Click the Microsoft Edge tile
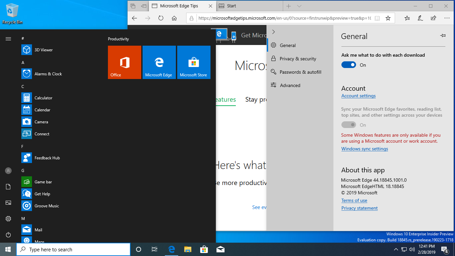455x256 pixels. 159,62
